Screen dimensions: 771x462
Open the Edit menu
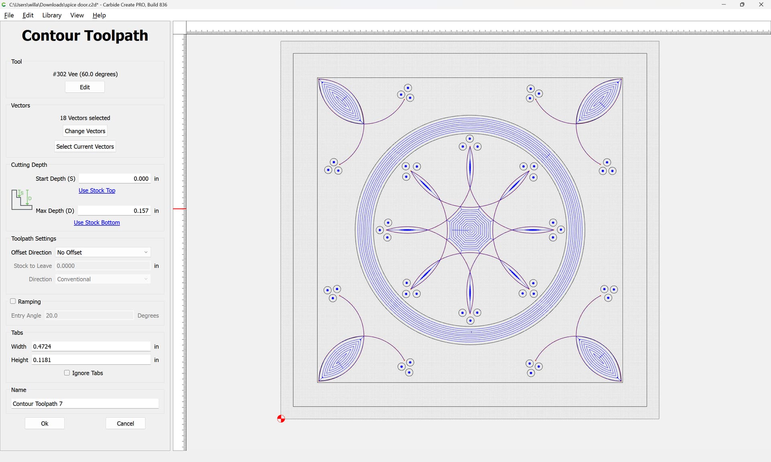pos(28,15)
